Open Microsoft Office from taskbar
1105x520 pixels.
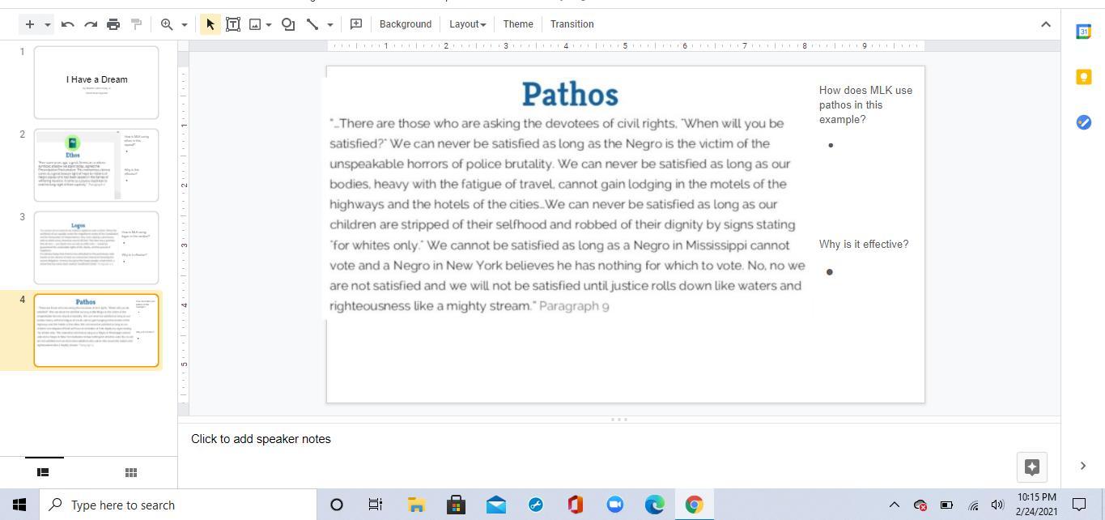coord(575,505)
